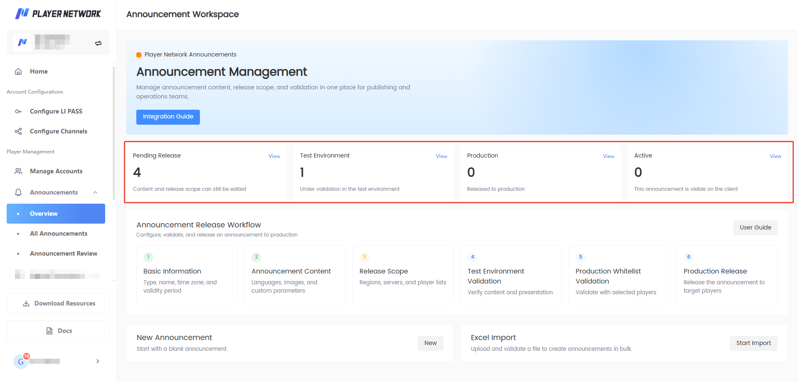Click the Download Resources button

tap(58, 303)
